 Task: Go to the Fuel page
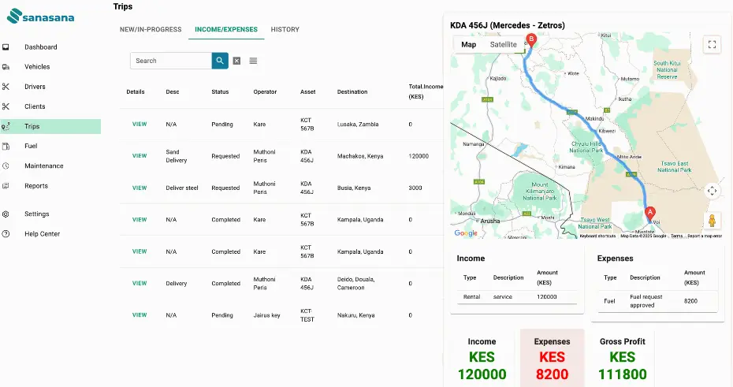[31, 146]
